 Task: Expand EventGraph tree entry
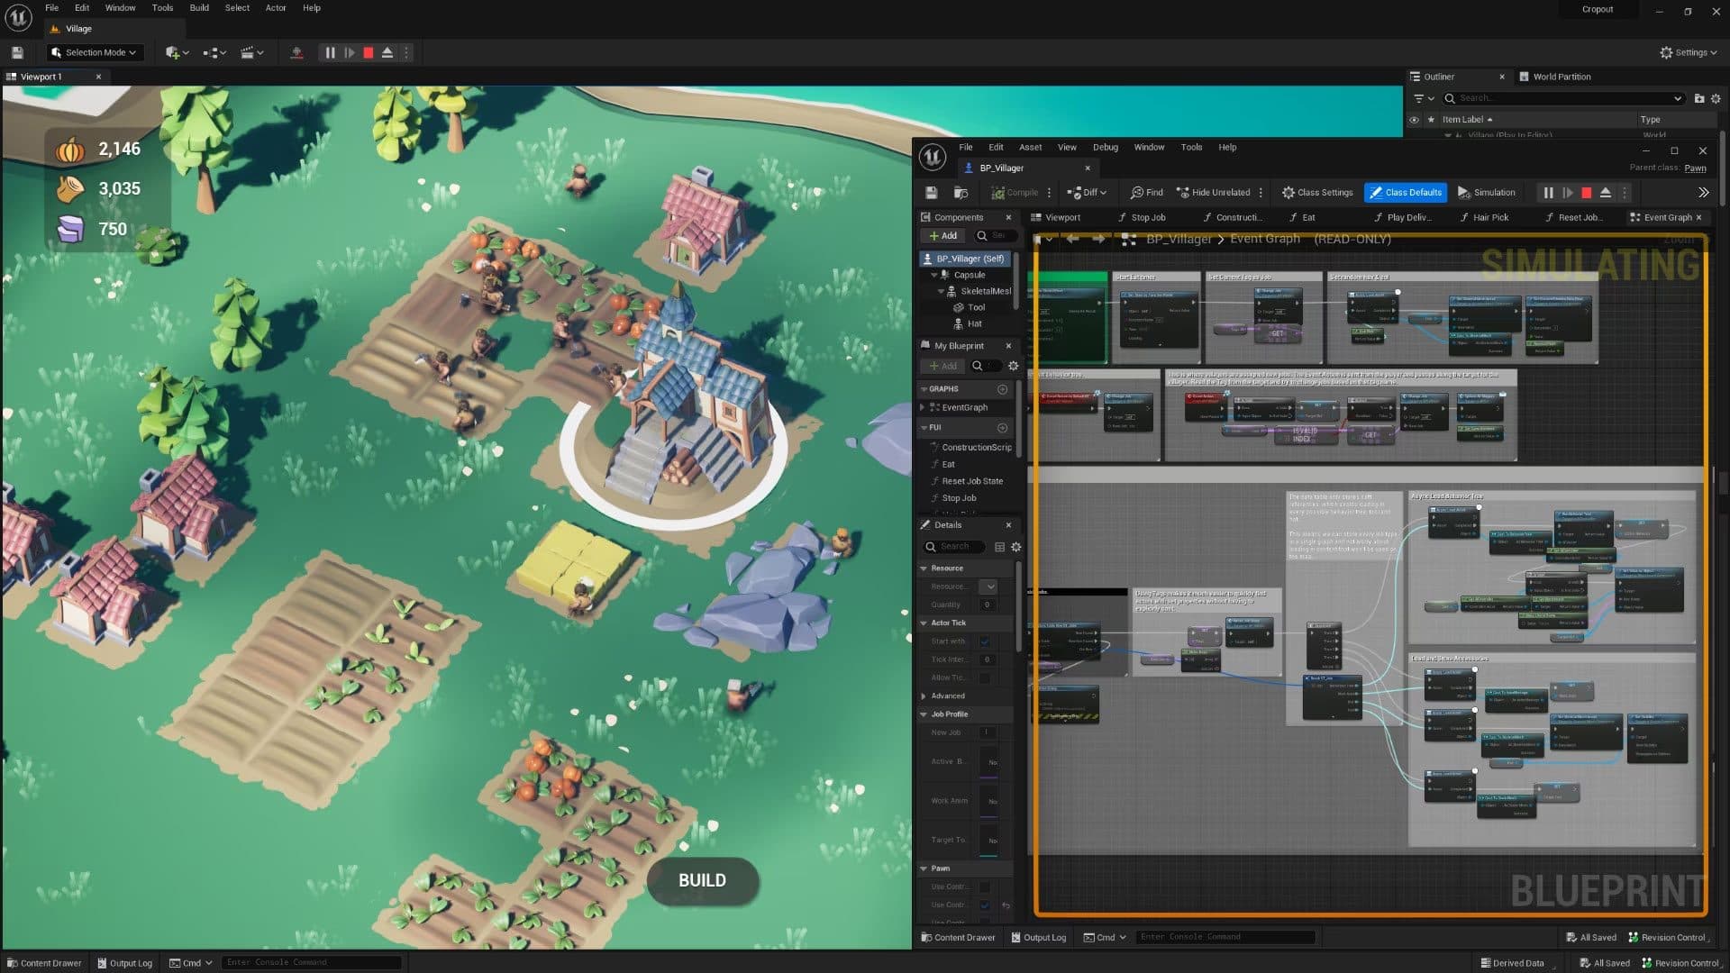[923, 408]
